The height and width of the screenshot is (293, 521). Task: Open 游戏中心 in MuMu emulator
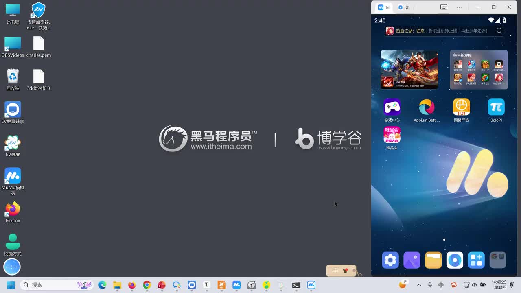(392, 111)
